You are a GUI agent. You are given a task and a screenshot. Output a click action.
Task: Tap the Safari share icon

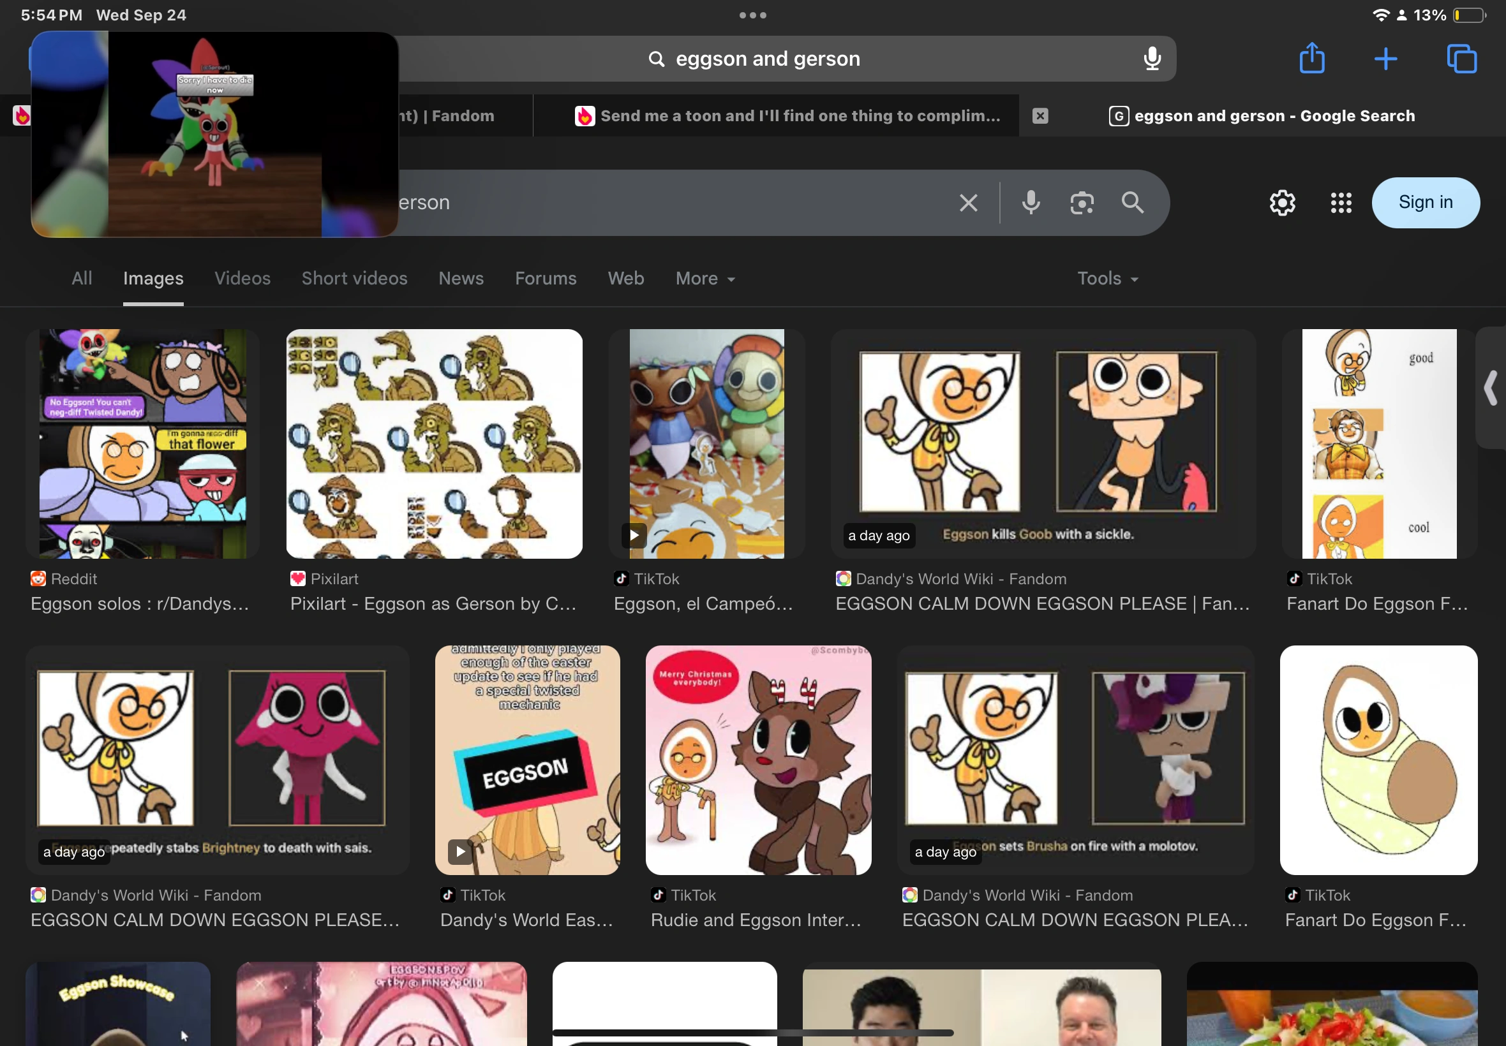pyautogui.click(x=1312, y=58)
